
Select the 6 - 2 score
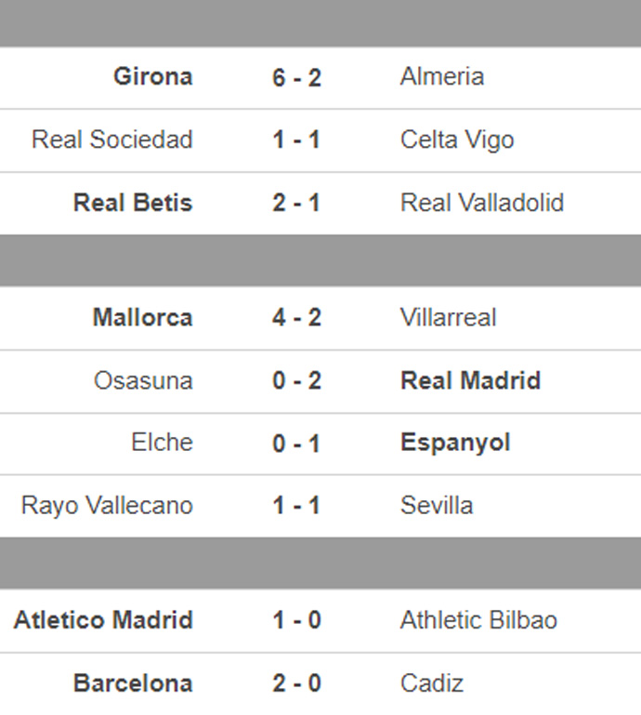click(x=296, y=78)
